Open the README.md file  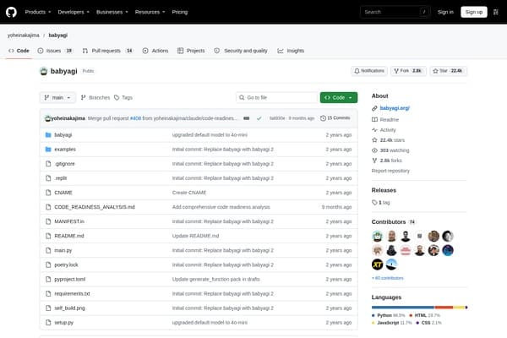[x=69, y=236]
